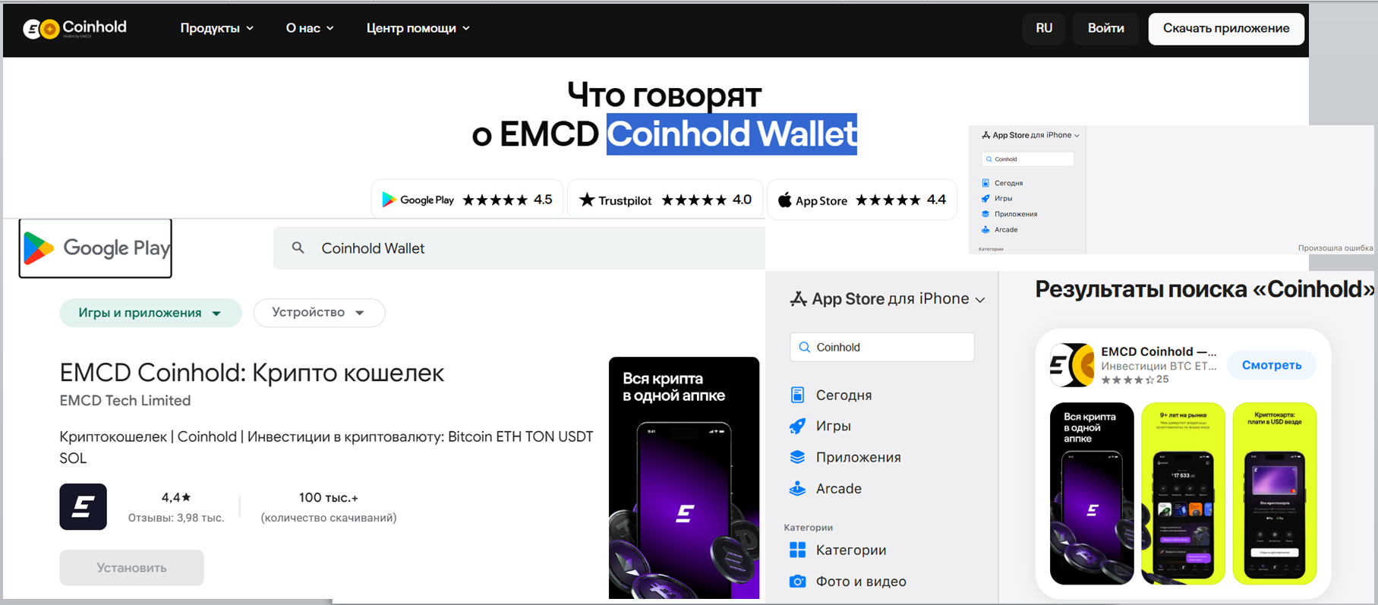
Task: Click the 4,4★ rating on Google Play
Action: pos(176,498)
